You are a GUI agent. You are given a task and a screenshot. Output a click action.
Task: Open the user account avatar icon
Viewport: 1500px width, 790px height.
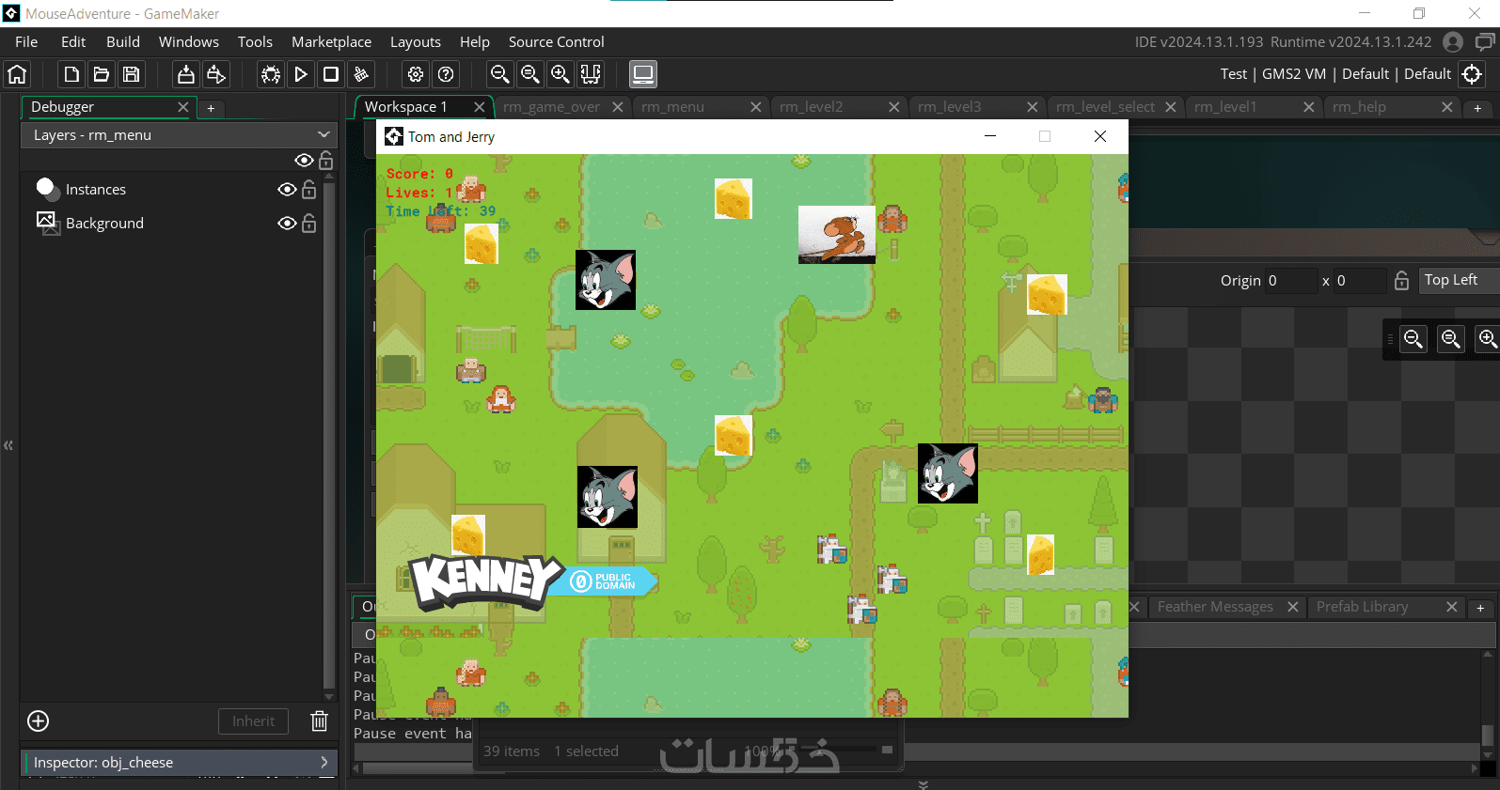click(x=1453, y=42)
